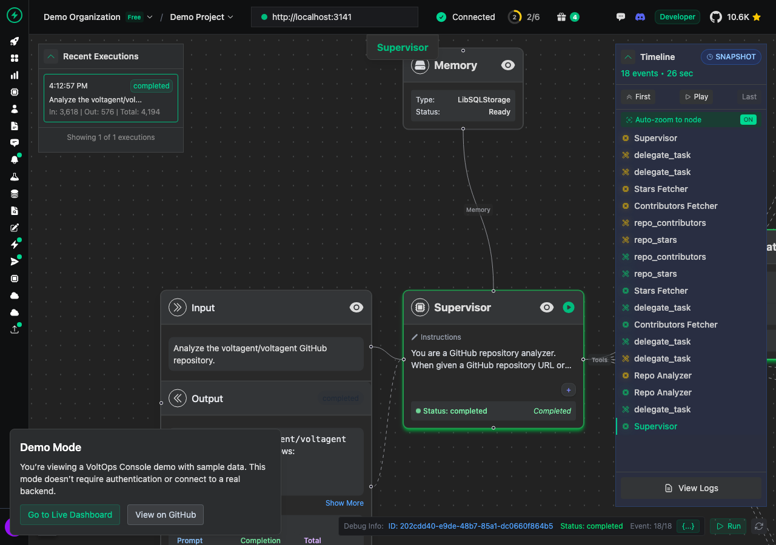
Task: Toggle Input node eye visibility
Action: point(356,308)
